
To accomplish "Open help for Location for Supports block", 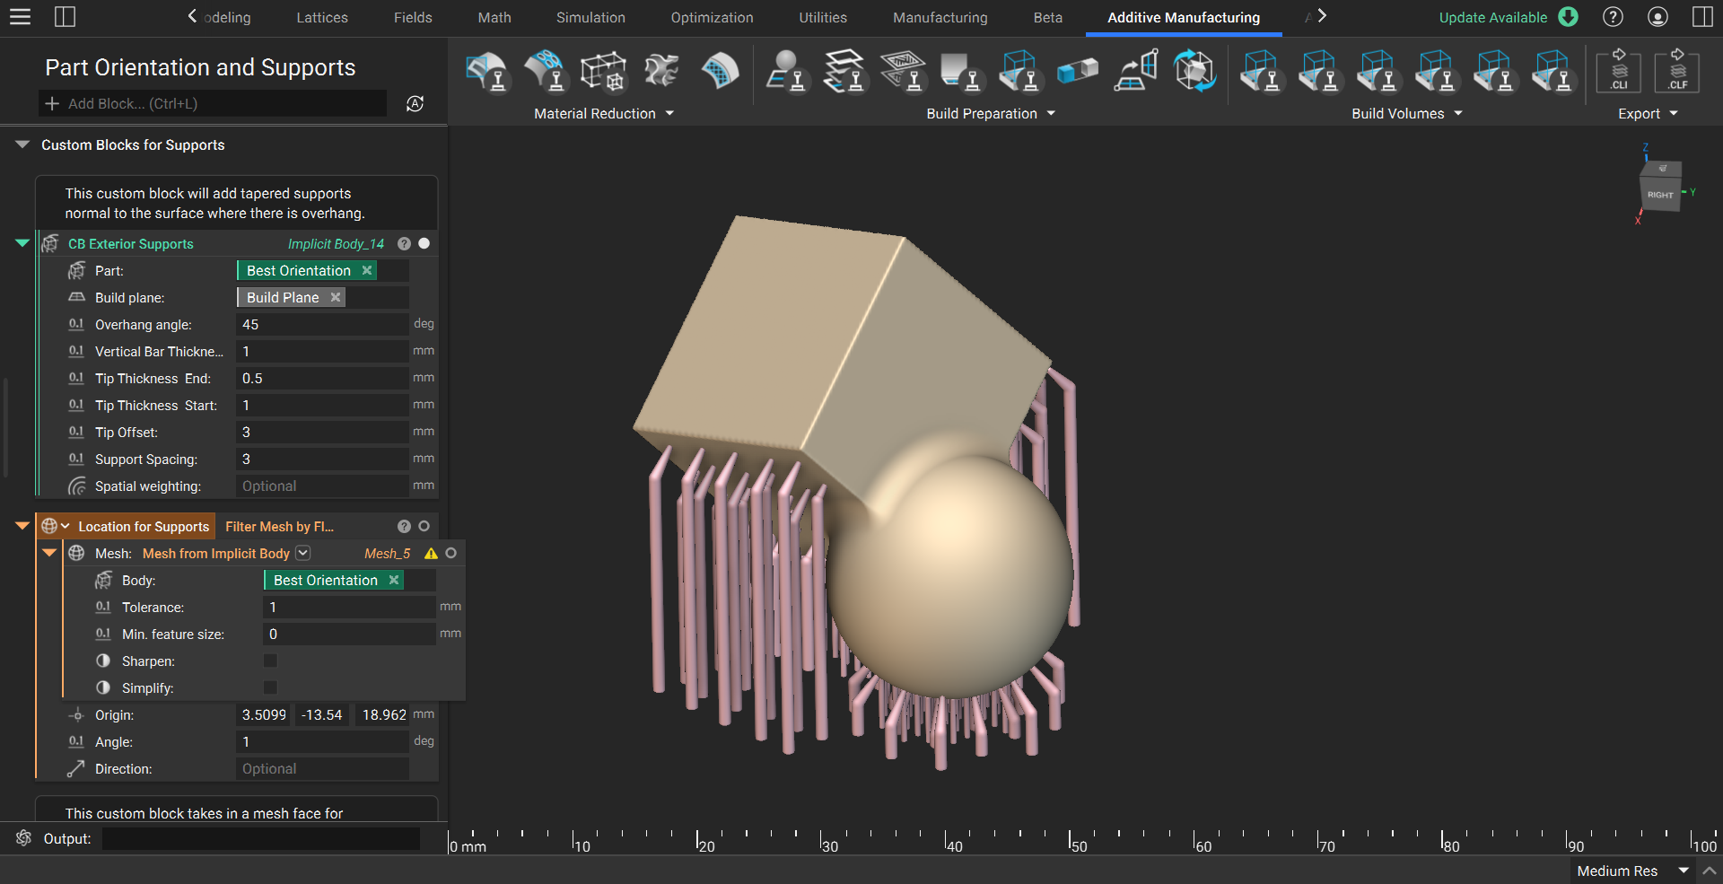I will (x=404, y=526).
